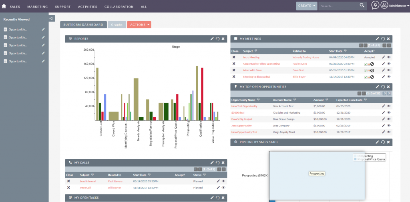The height and width of the screenshot is (202, 410).
Task: Open the COLLABORATION menu
Action: coord(119,6)
